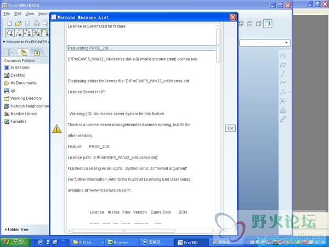Click the vertical scrollbar in message list
This screenshot has height=247, width=329.
point(218,46)
